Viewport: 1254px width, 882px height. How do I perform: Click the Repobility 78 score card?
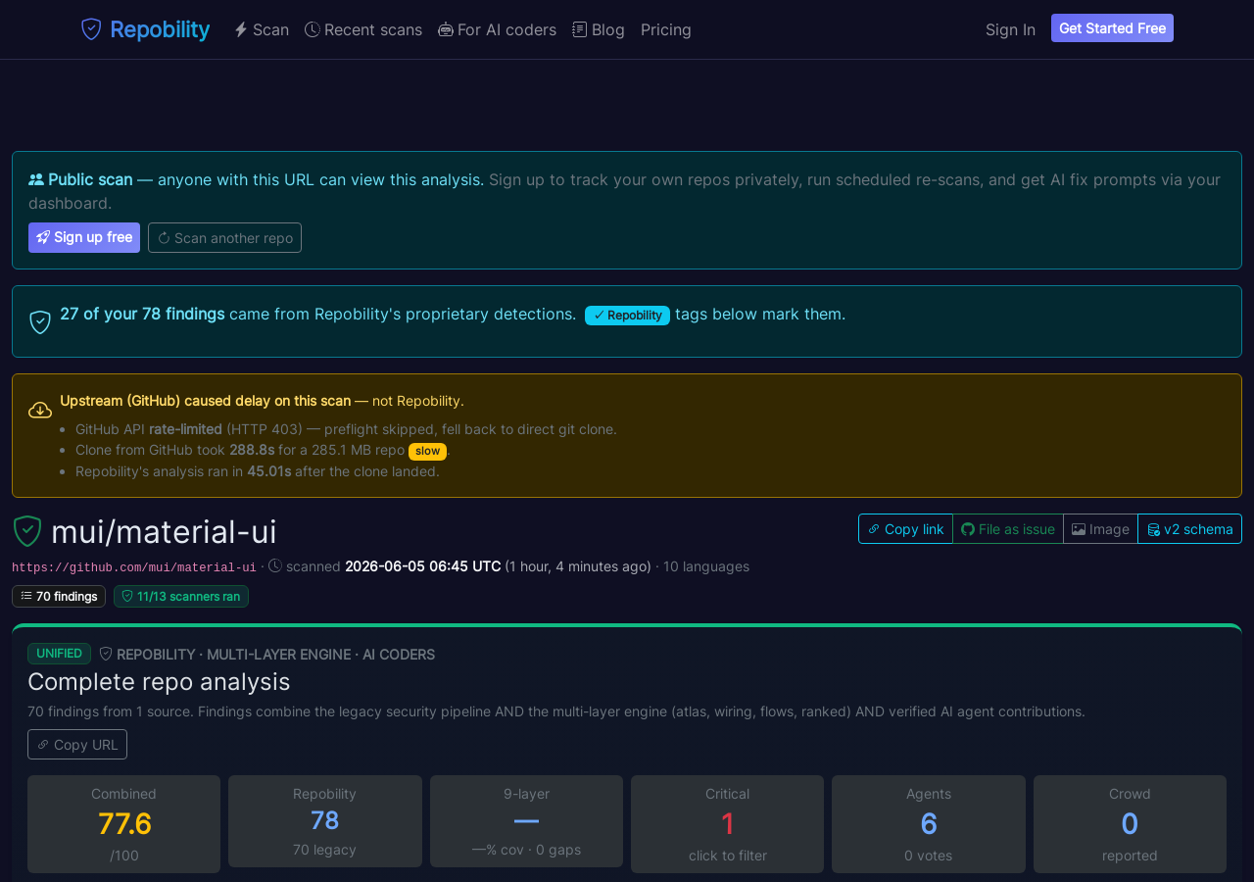coord(325,821)
